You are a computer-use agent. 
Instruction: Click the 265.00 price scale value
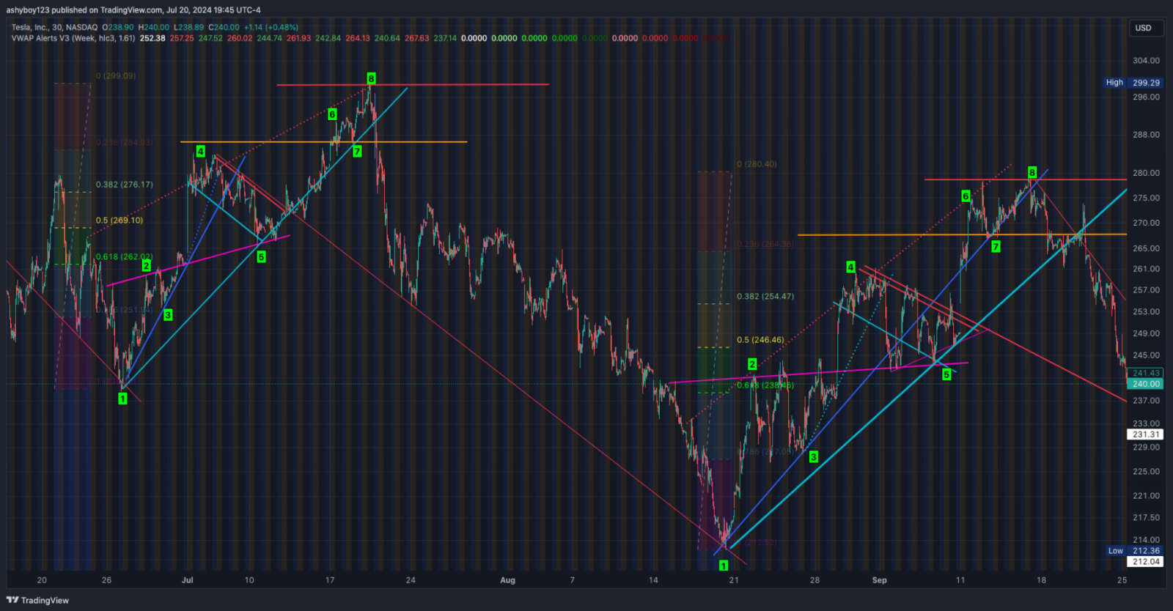click(1146, 248)
